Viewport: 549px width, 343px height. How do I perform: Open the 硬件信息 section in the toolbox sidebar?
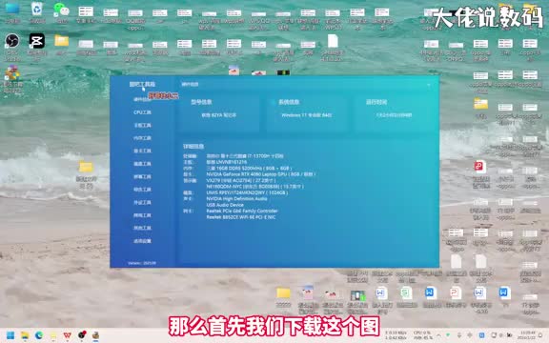(142, 99)
